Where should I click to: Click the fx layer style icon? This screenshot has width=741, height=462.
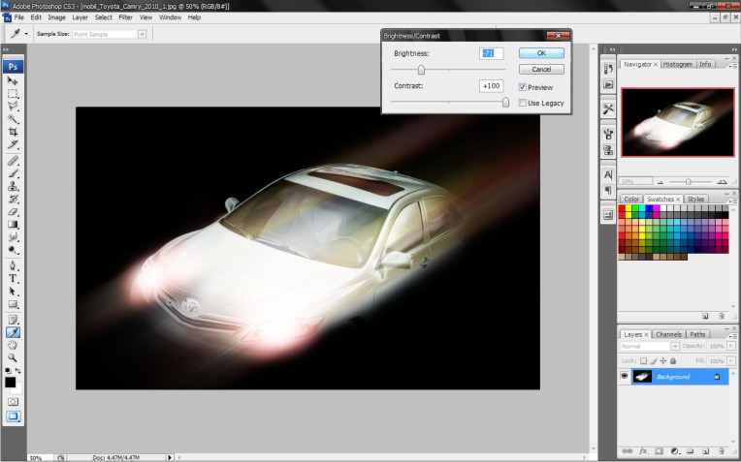[642, 451]
